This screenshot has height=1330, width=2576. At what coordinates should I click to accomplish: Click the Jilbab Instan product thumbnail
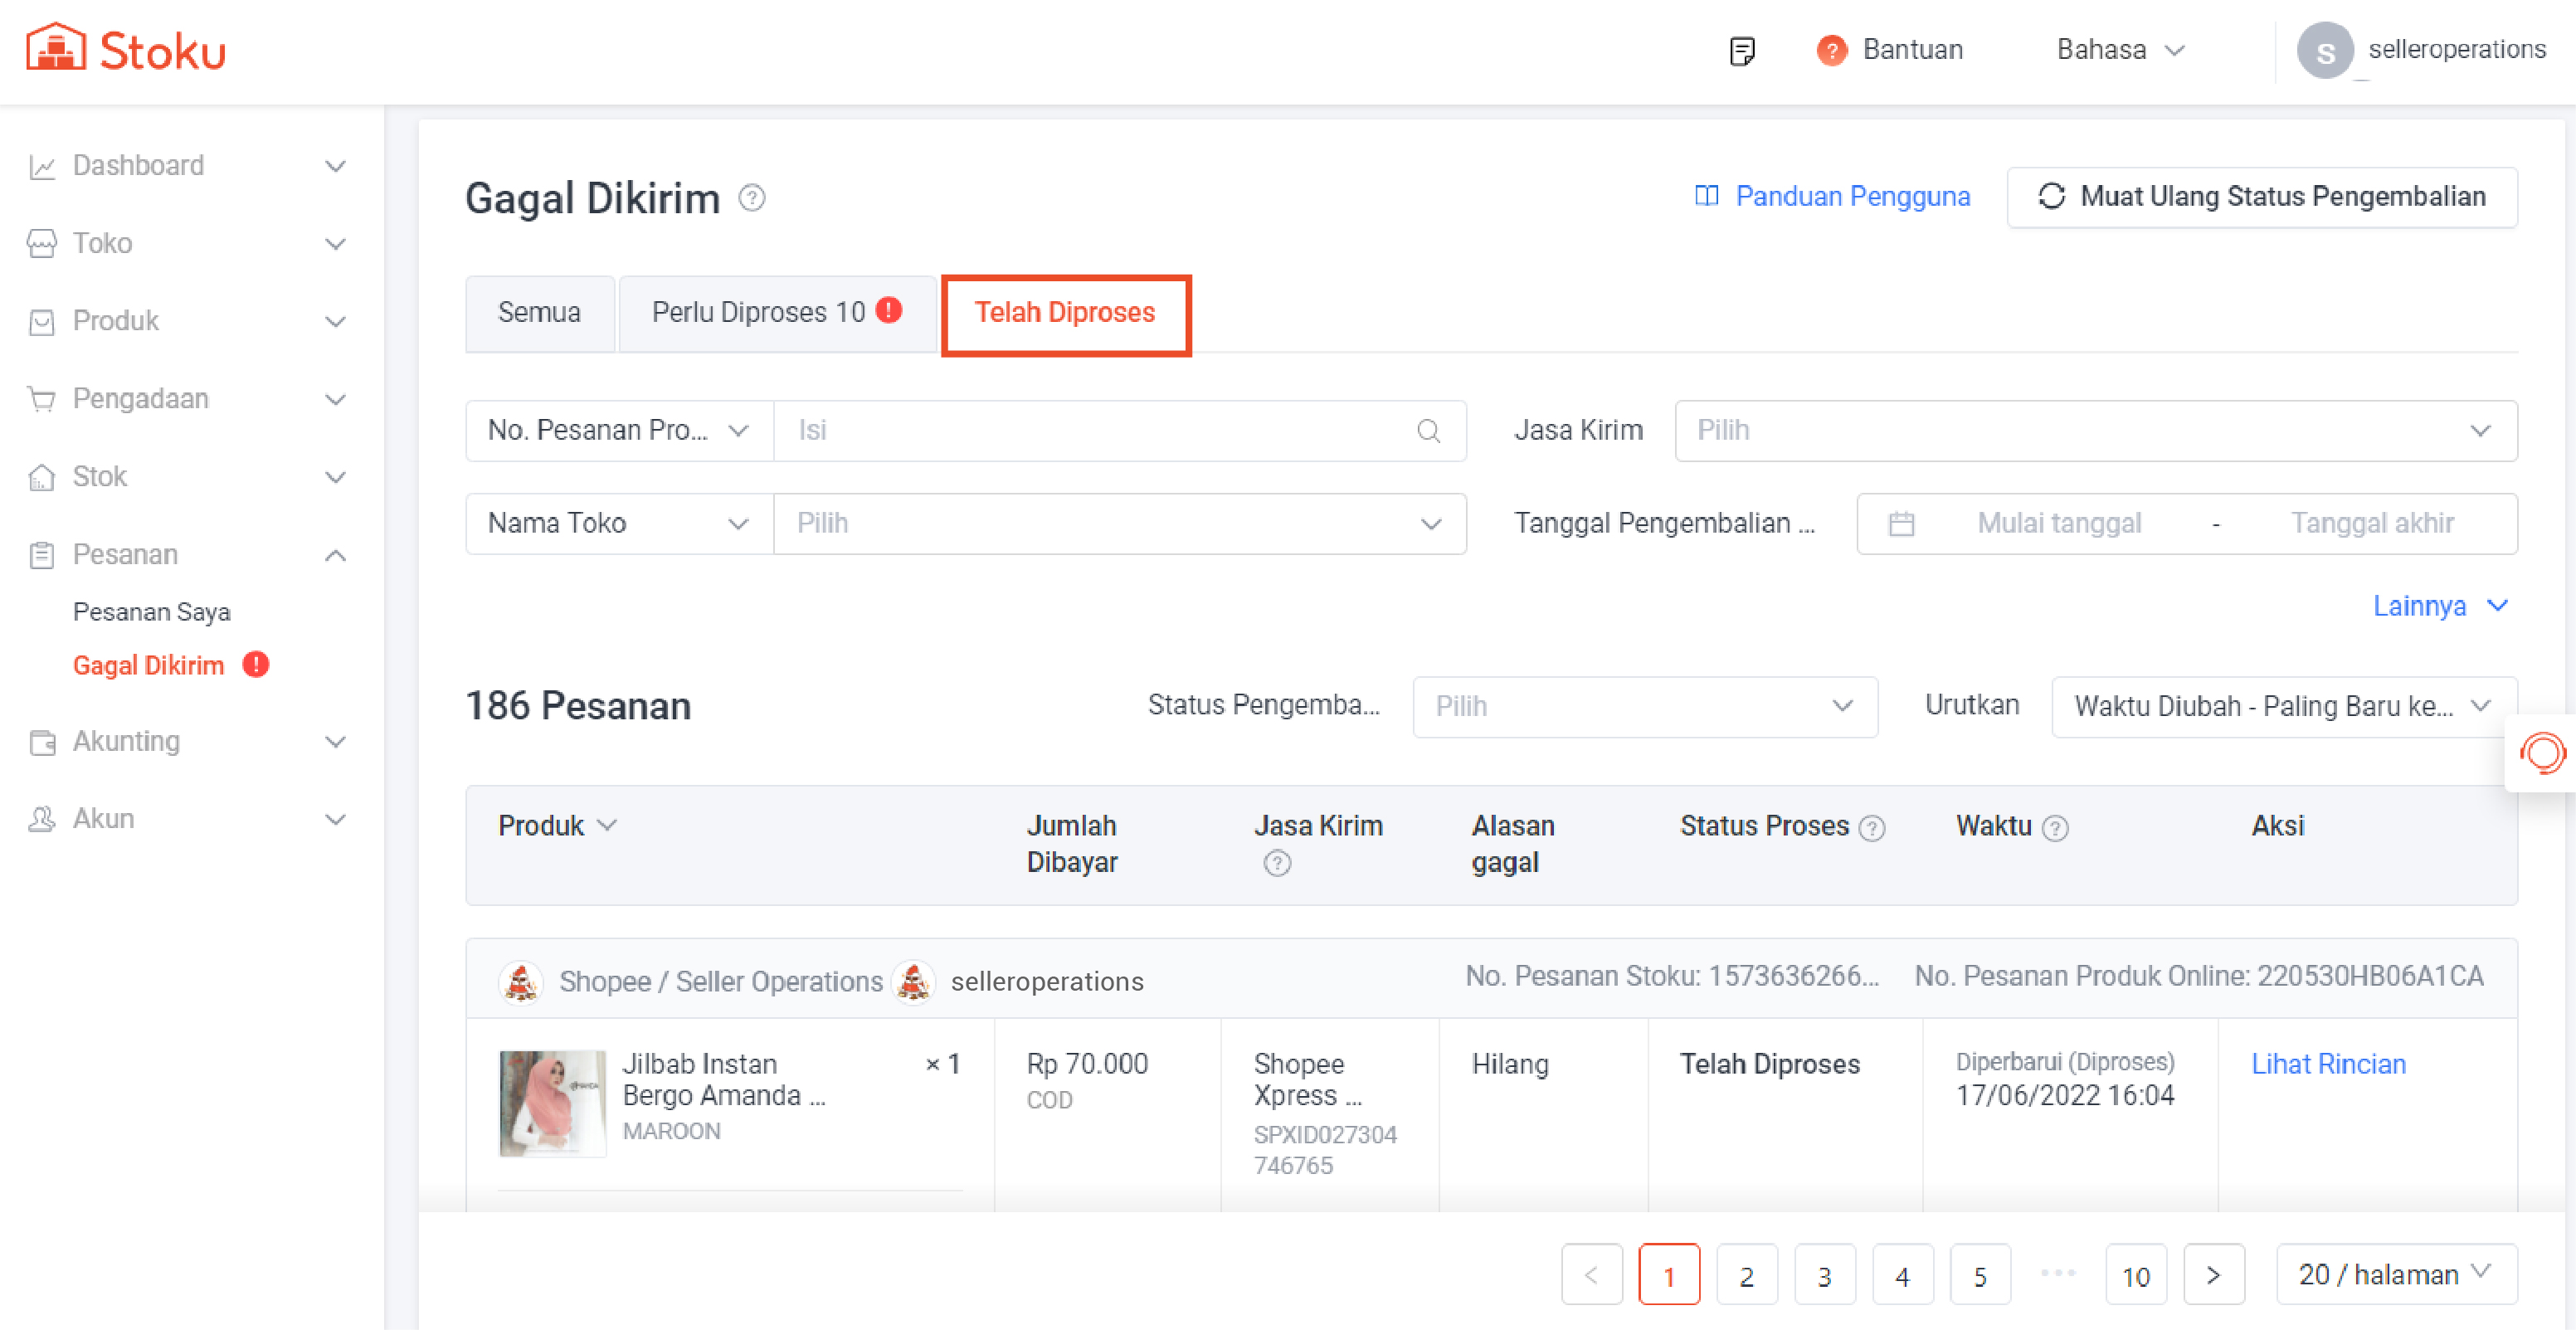(x=552, y=1103)
